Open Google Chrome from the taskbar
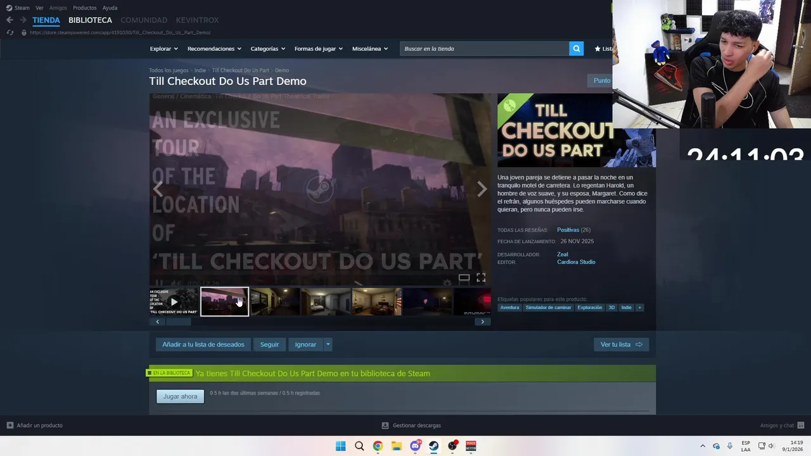 378,446
